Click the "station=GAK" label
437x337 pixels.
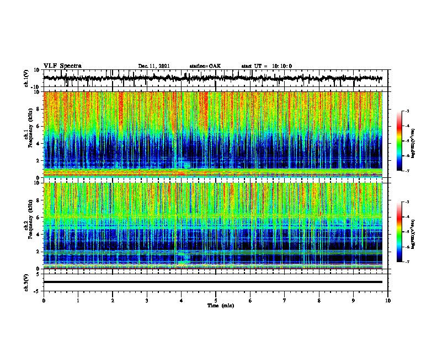(x=205, y=66)
